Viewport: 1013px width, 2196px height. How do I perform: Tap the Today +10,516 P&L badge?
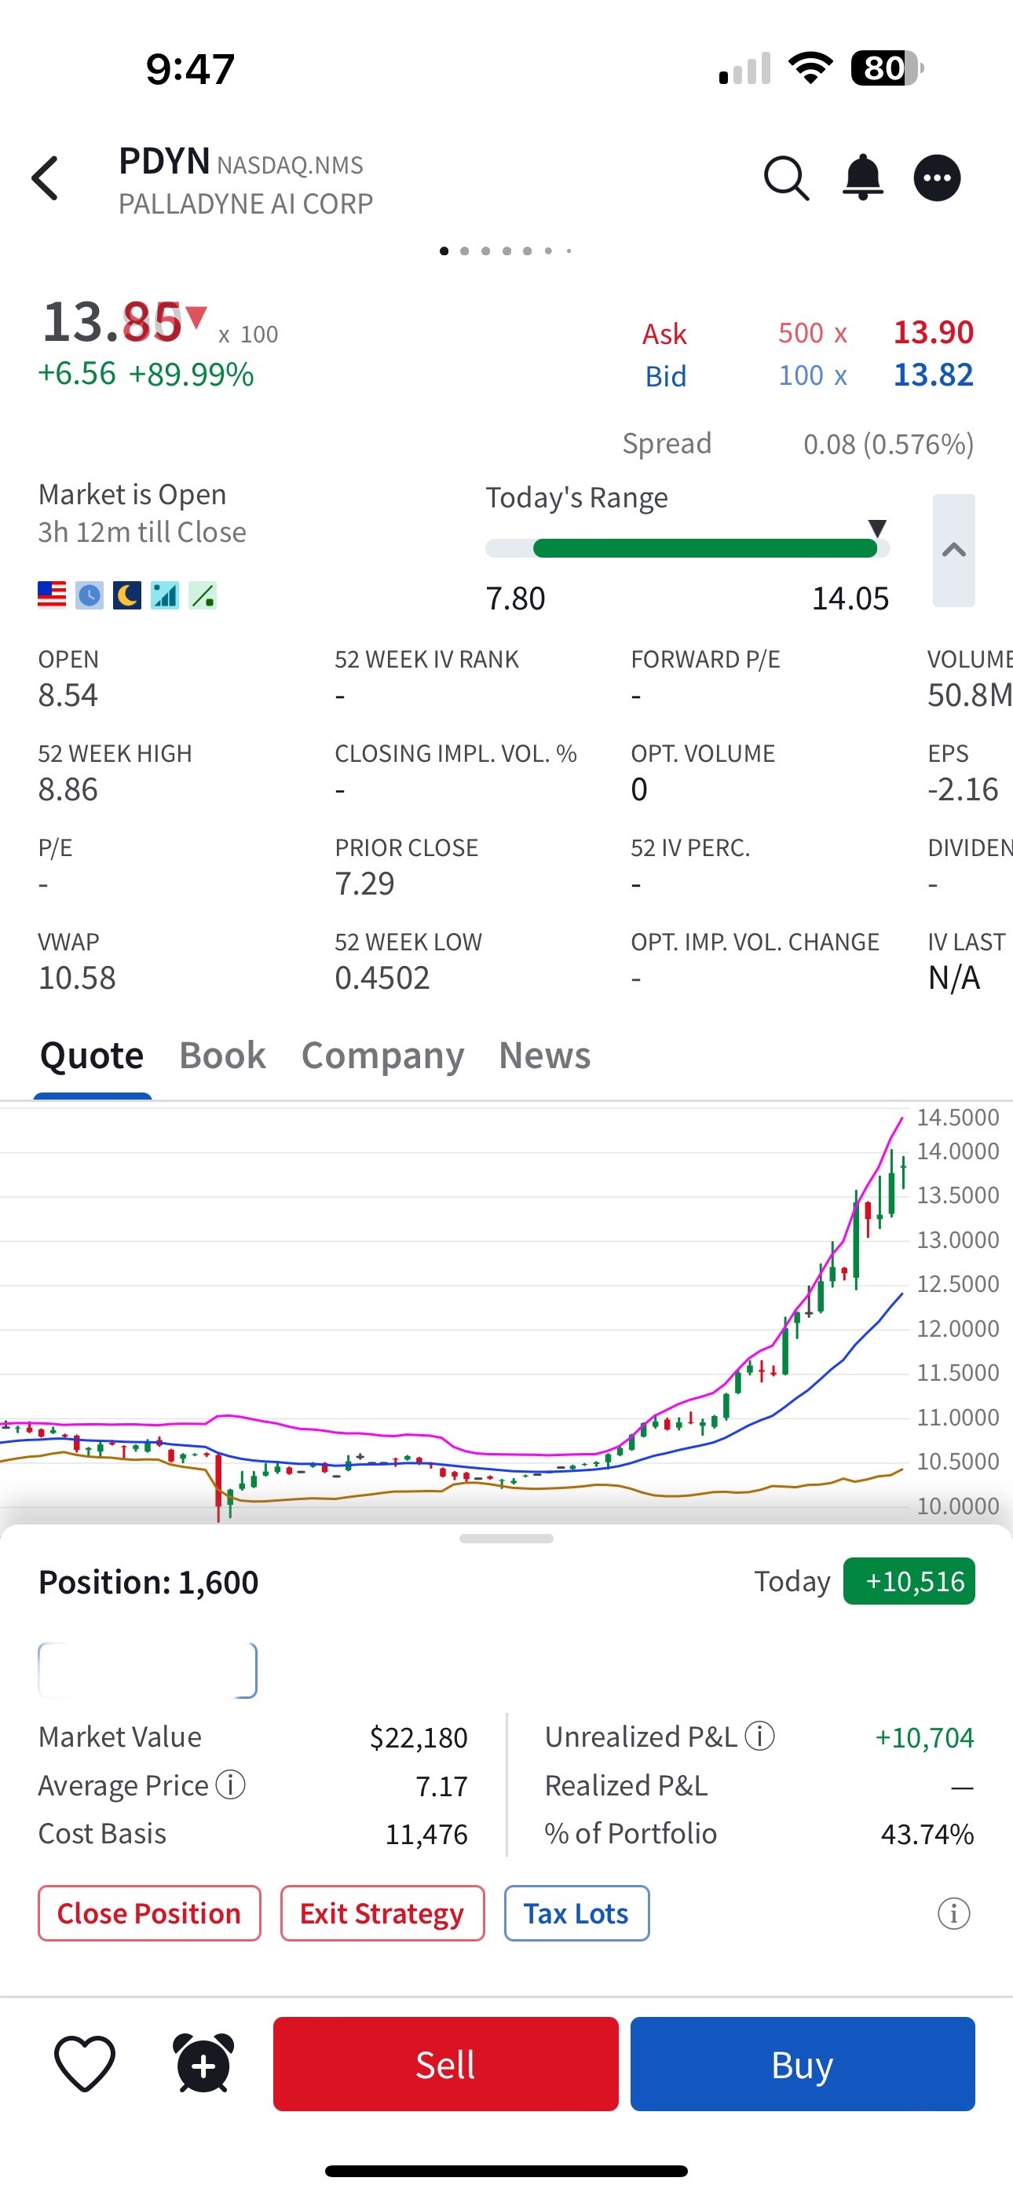coord(909,1581)
